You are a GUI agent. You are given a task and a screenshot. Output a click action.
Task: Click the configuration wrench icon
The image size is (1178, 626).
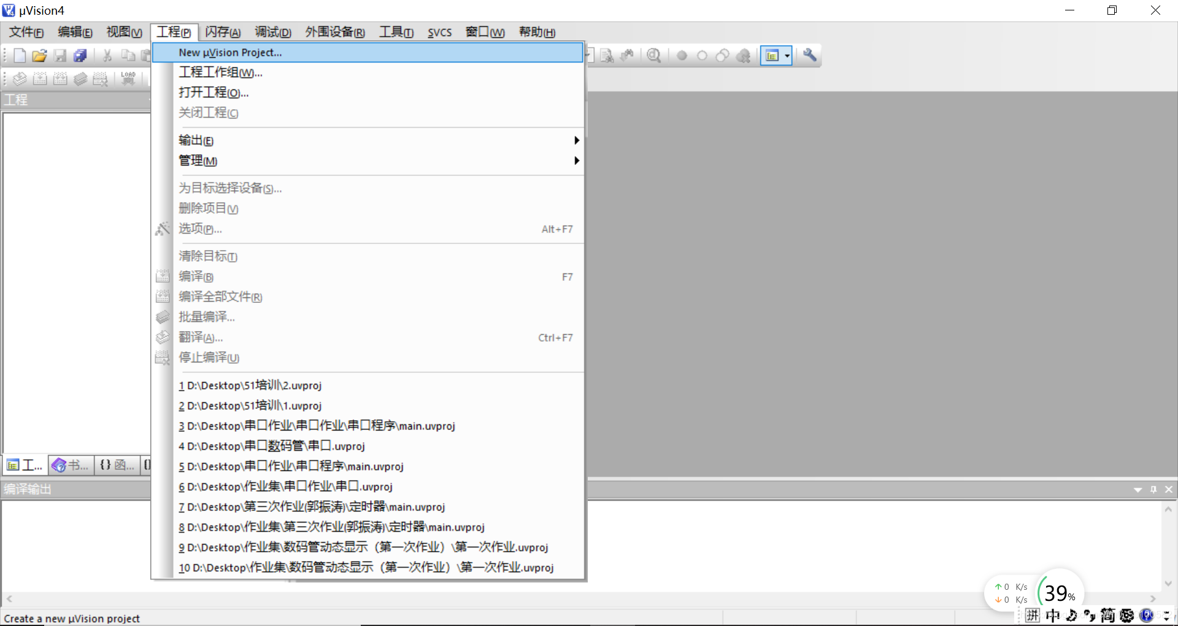810,55
